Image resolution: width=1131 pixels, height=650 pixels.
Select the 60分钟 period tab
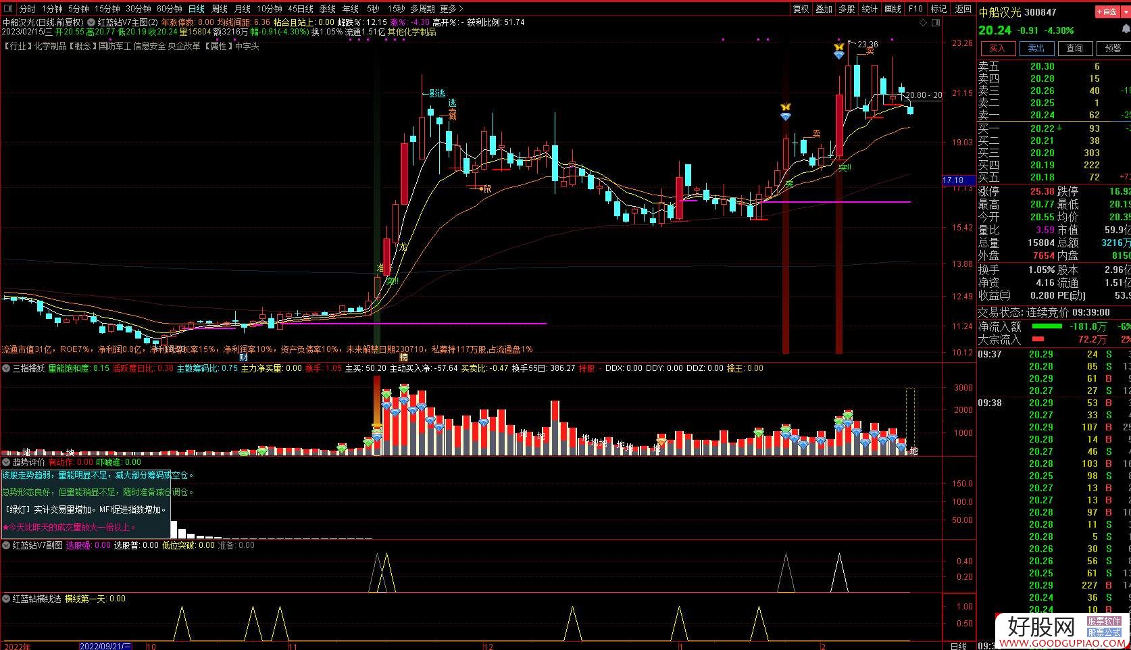(x=169, y=9)
